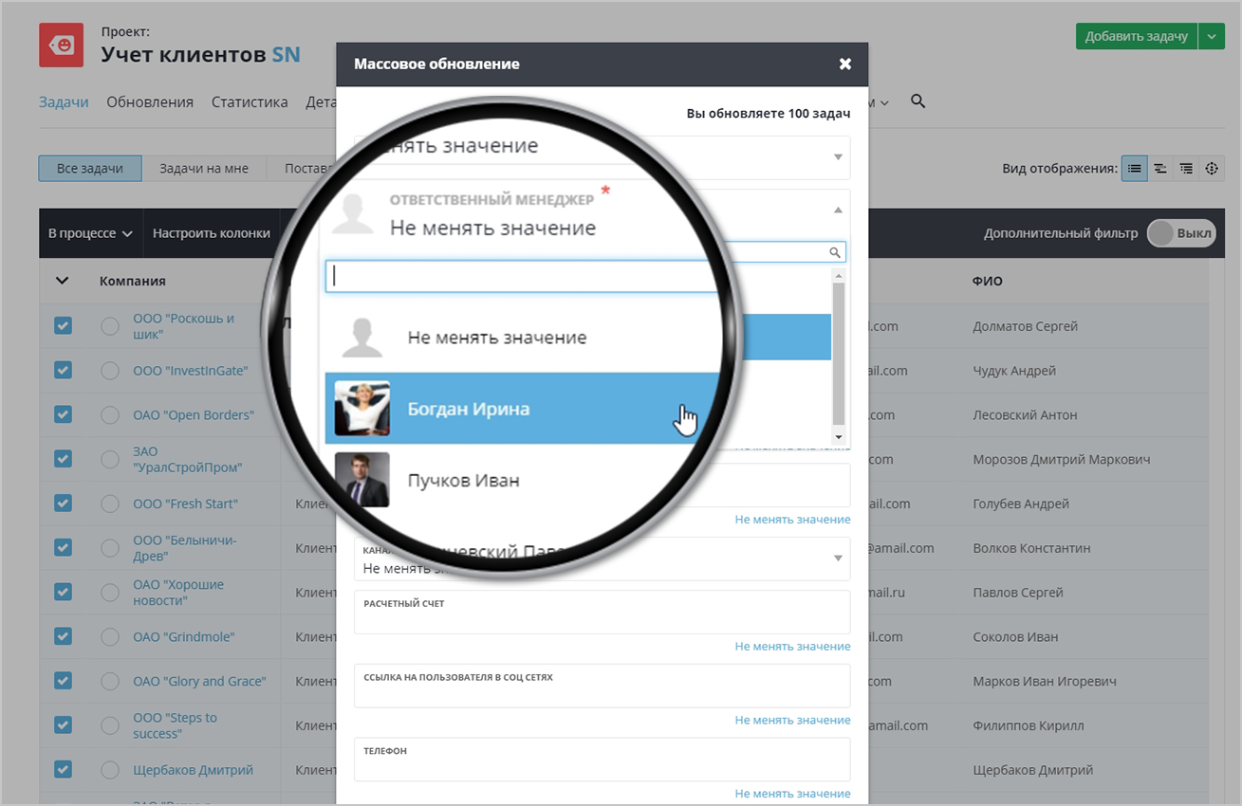This screenshot has width=1242, height=806.
Task: Click the status circle for ООО "Fresh Start"
Action: pyautogui.click(x=110, y=504)
